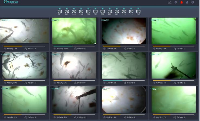
Task: Open camera 203 video feed showing 1 pellet
Action: coord(24,65)
